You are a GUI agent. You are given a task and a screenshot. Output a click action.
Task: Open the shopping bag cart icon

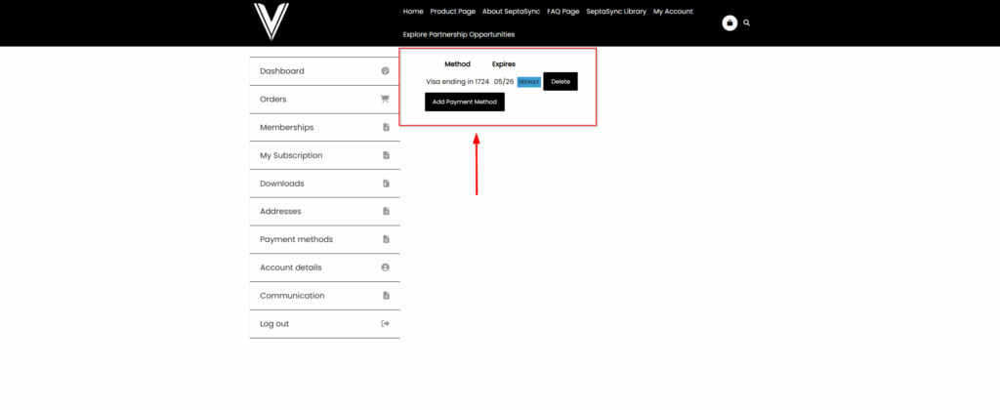point(729,22)
